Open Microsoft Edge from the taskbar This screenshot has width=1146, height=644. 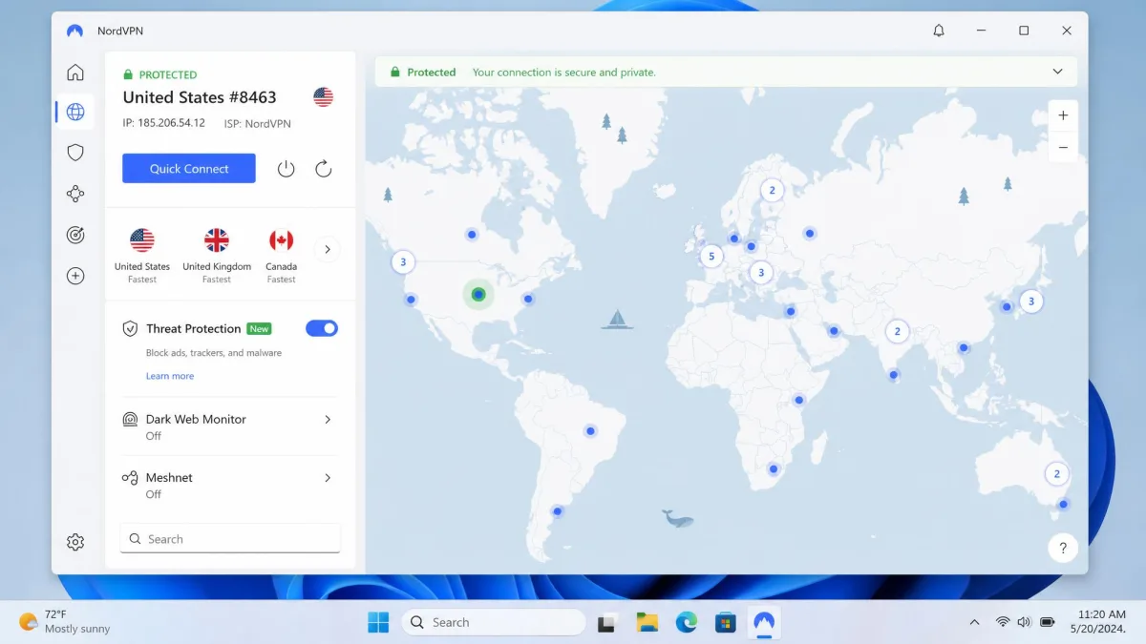pos(687,622)
